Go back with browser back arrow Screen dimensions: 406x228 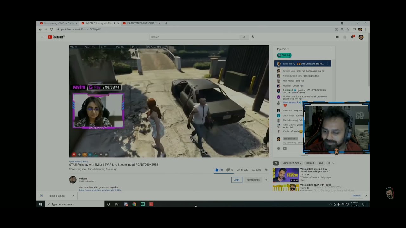click(x=40, y=29)
